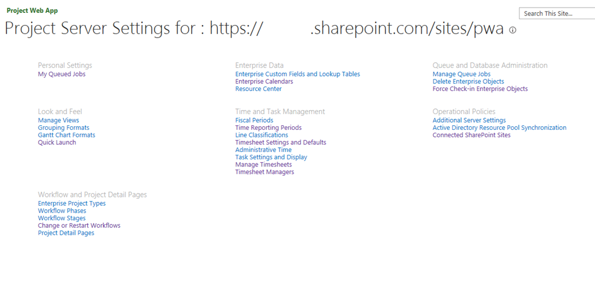The image size is (595, 295).
Task: Go to Project Detail Pages
Action: click(x=66, y=233)
